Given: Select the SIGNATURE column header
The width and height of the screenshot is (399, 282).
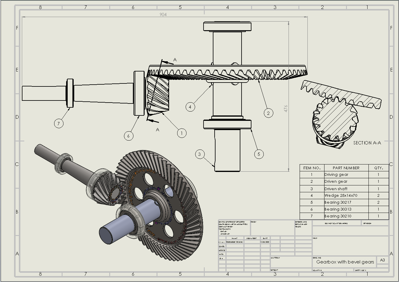Looking at the screenshot, I should 252,238.
